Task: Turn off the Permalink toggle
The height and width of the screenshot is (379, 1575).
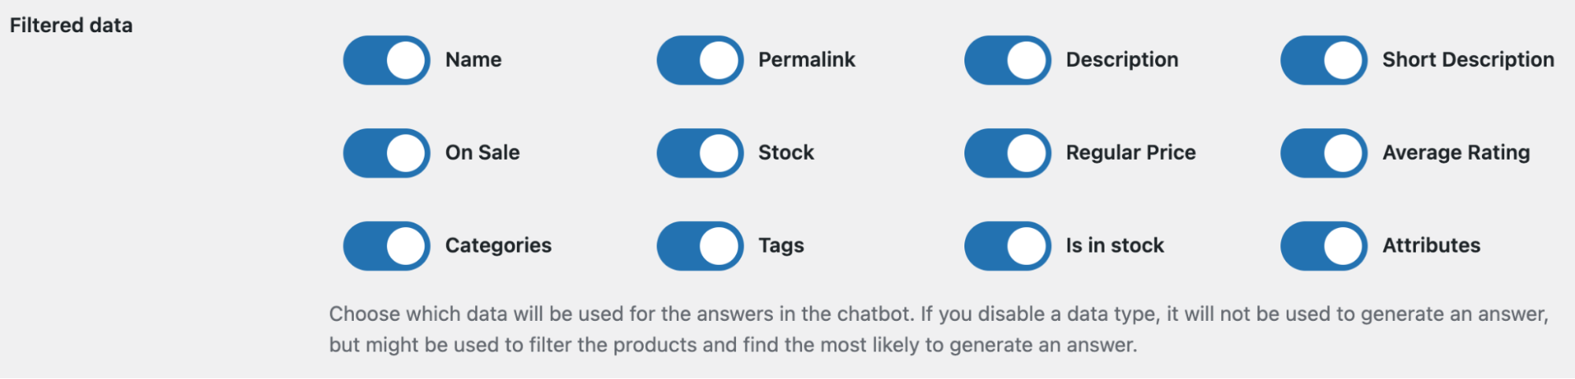Action: point(700,61)
